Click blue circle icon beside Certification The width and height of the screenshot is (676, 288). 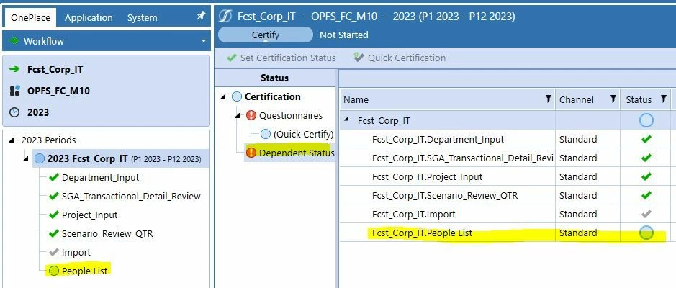(x=237, y=96)
